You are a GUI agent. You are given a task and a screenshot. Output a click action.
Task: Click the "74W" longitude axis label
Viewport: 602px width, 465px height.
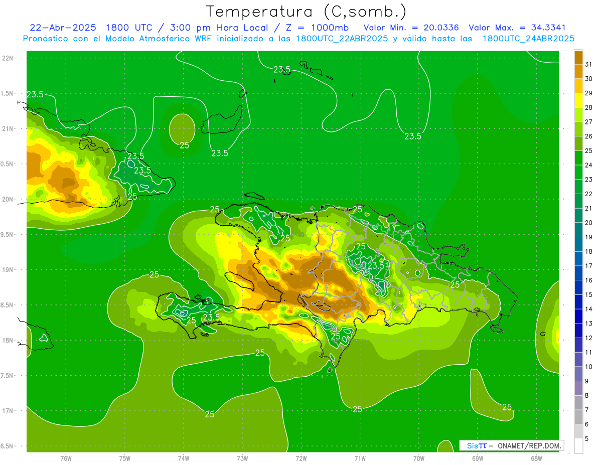184,458
